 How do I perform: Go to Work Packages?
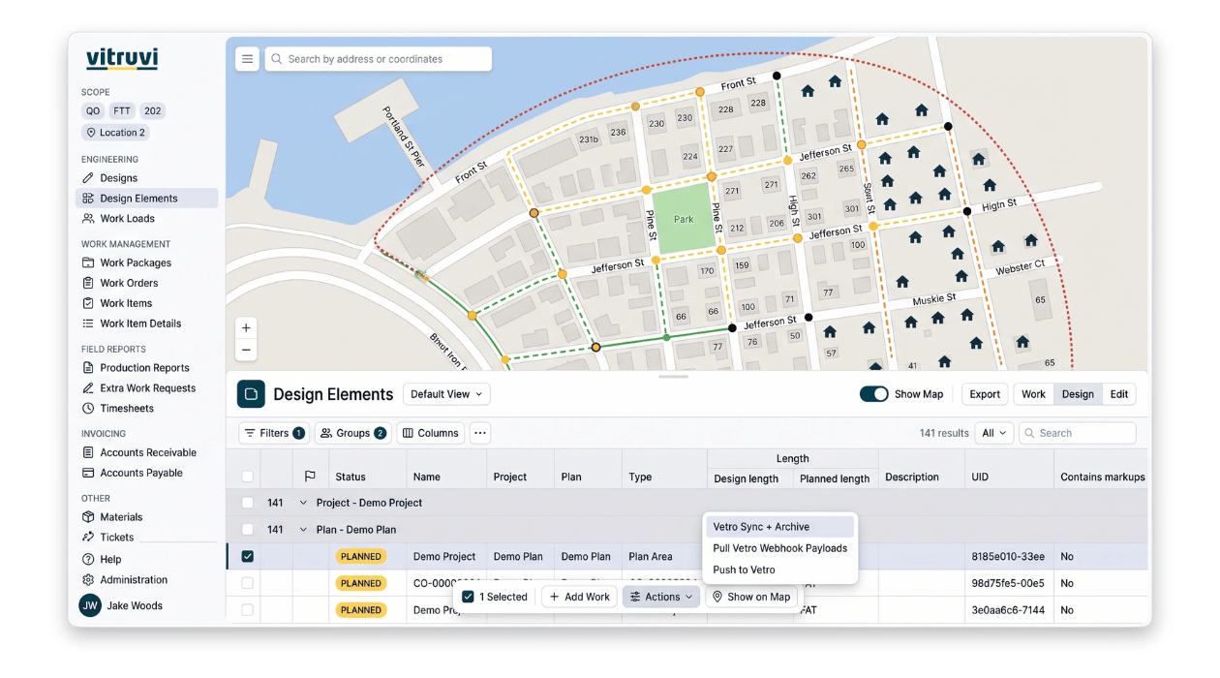coord(136,262)
